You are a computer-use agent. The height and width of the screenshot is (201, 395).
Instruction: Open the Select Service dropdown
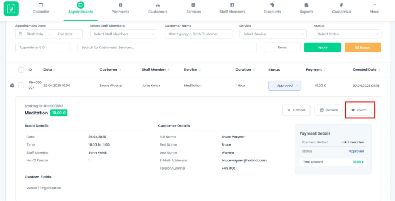273,34
